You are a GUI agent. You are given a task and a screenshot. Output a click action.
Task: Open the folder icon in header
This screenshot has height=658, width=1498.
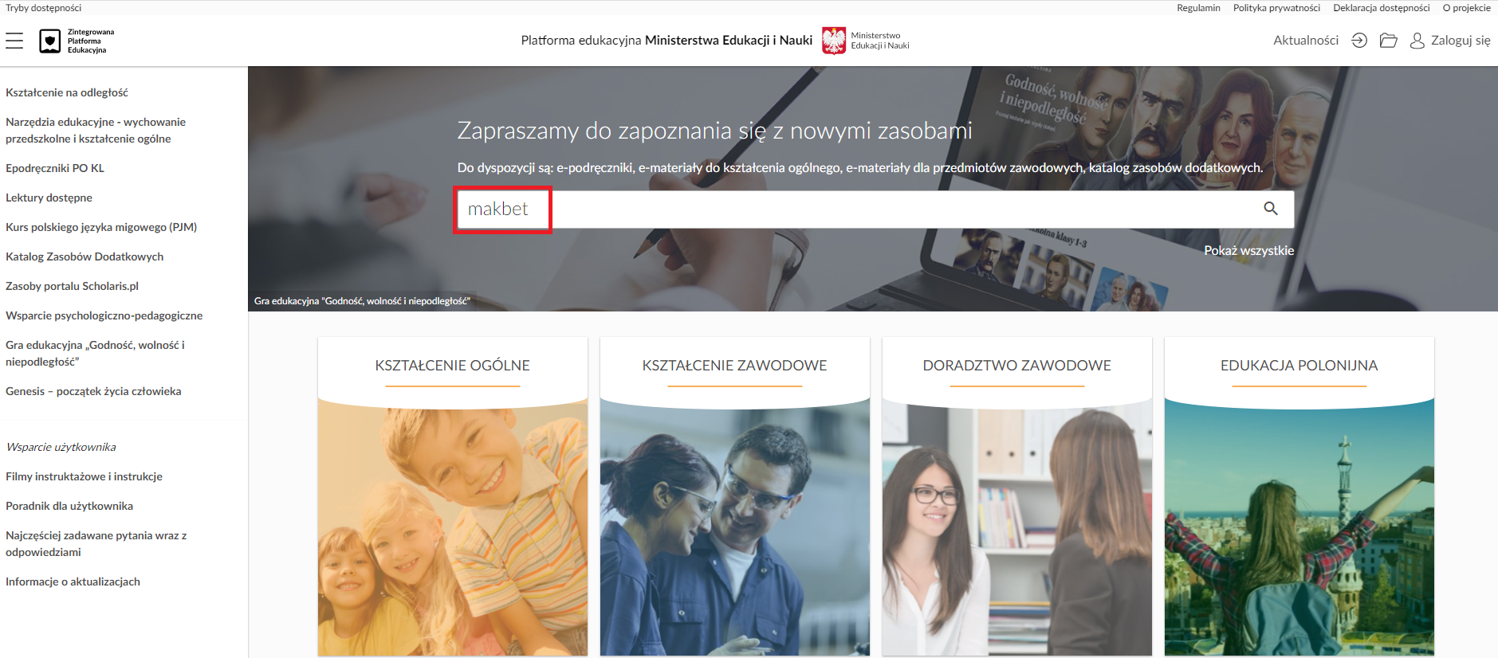click(1388, 41)
